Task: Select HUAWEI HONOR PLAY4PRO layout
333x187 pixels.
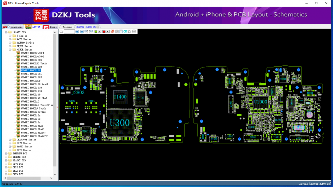Action: (x=34, y=136)
